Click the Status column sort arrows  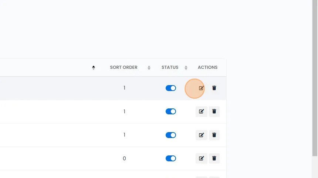click(186, 68)
